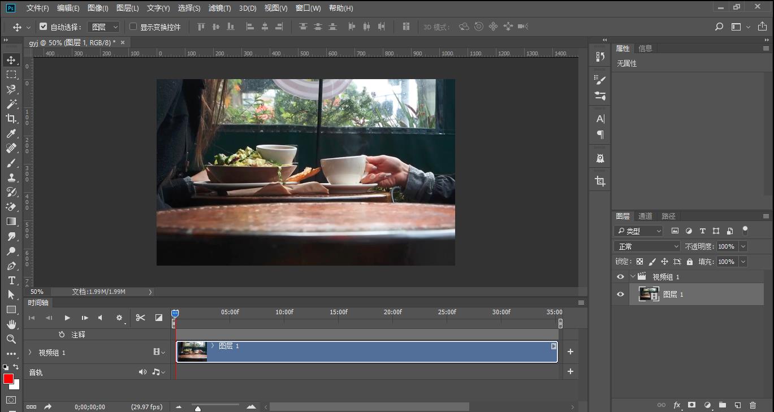
Task: Expand 视频组 1 track in the timeline
Action: point(30,352)
